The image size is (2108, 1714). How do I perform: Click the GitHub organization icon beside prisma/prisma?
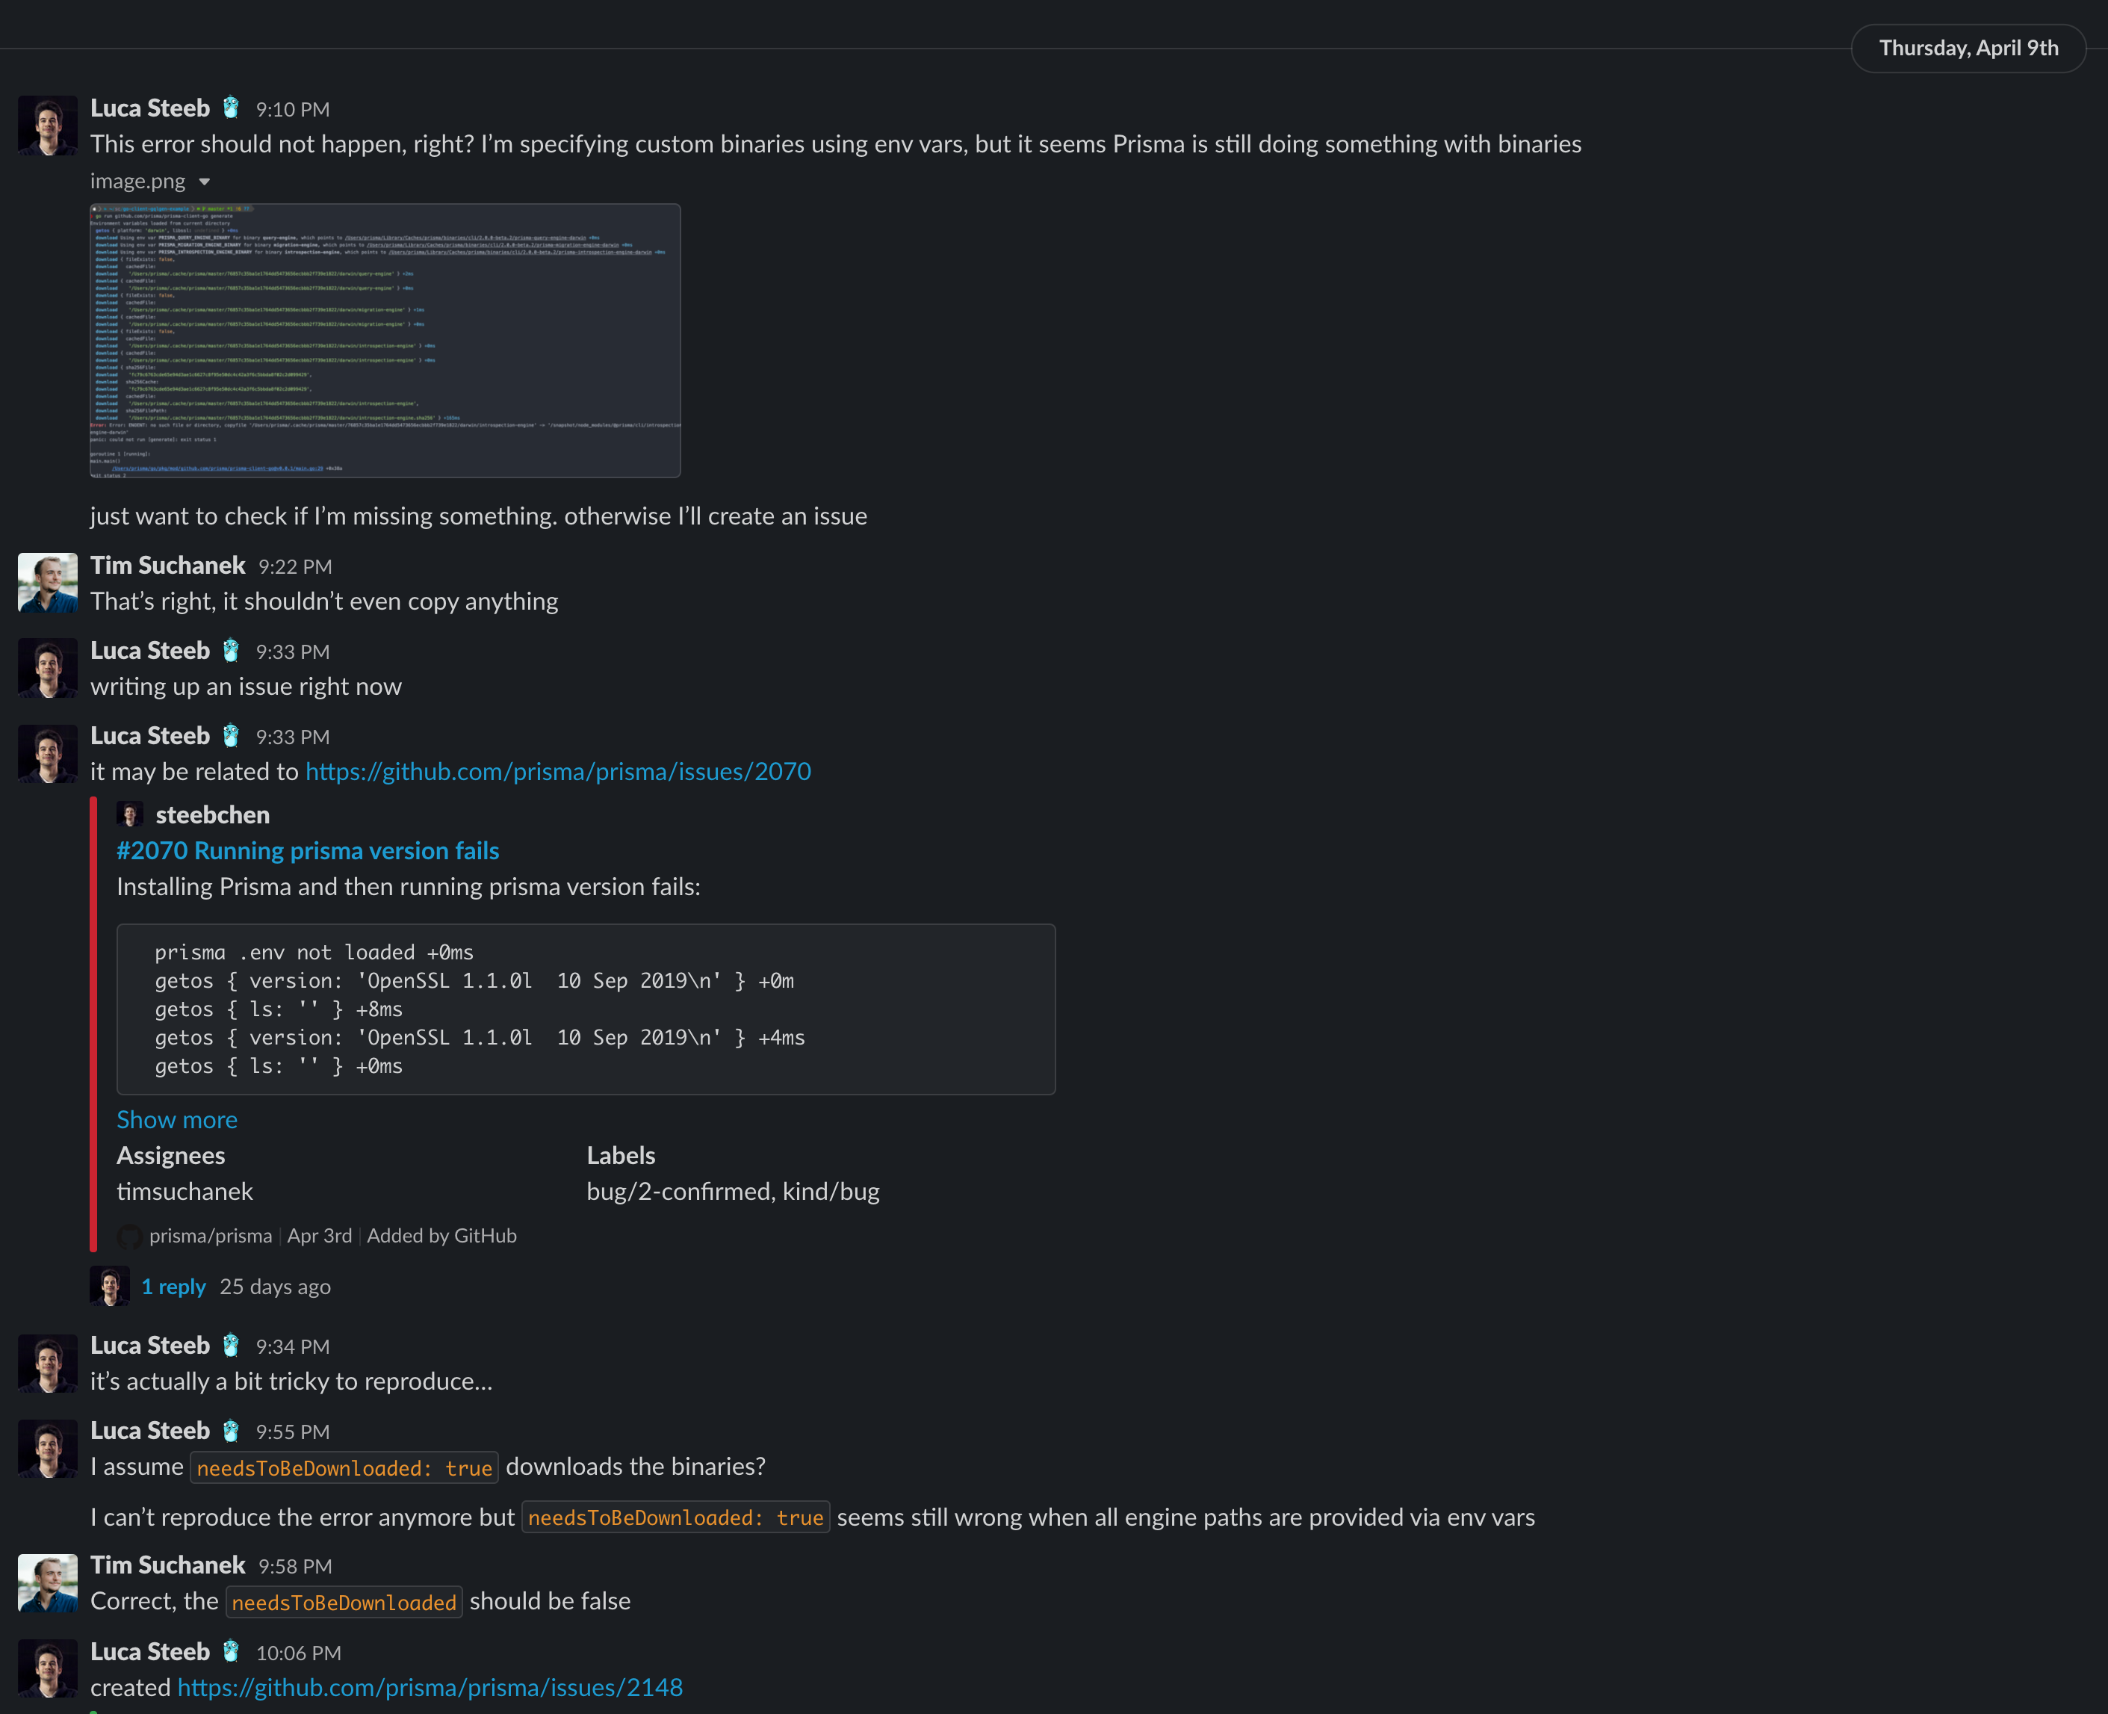coord(129,1236)
